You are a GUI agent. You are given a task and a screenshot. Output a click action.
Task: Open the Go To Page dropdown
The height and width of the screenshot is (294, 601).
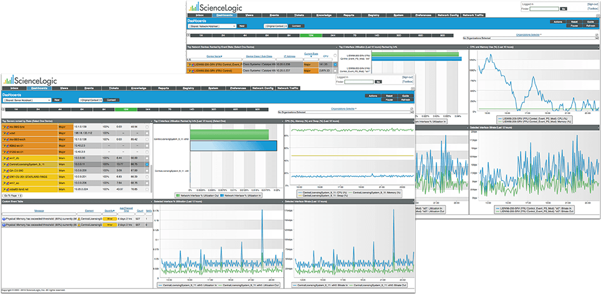tap(12, 196)
